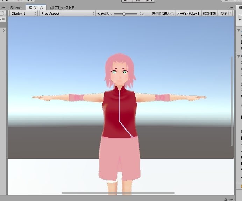
Task: Click the lock icon at bottom right
Action: click(x=226, y=200)
